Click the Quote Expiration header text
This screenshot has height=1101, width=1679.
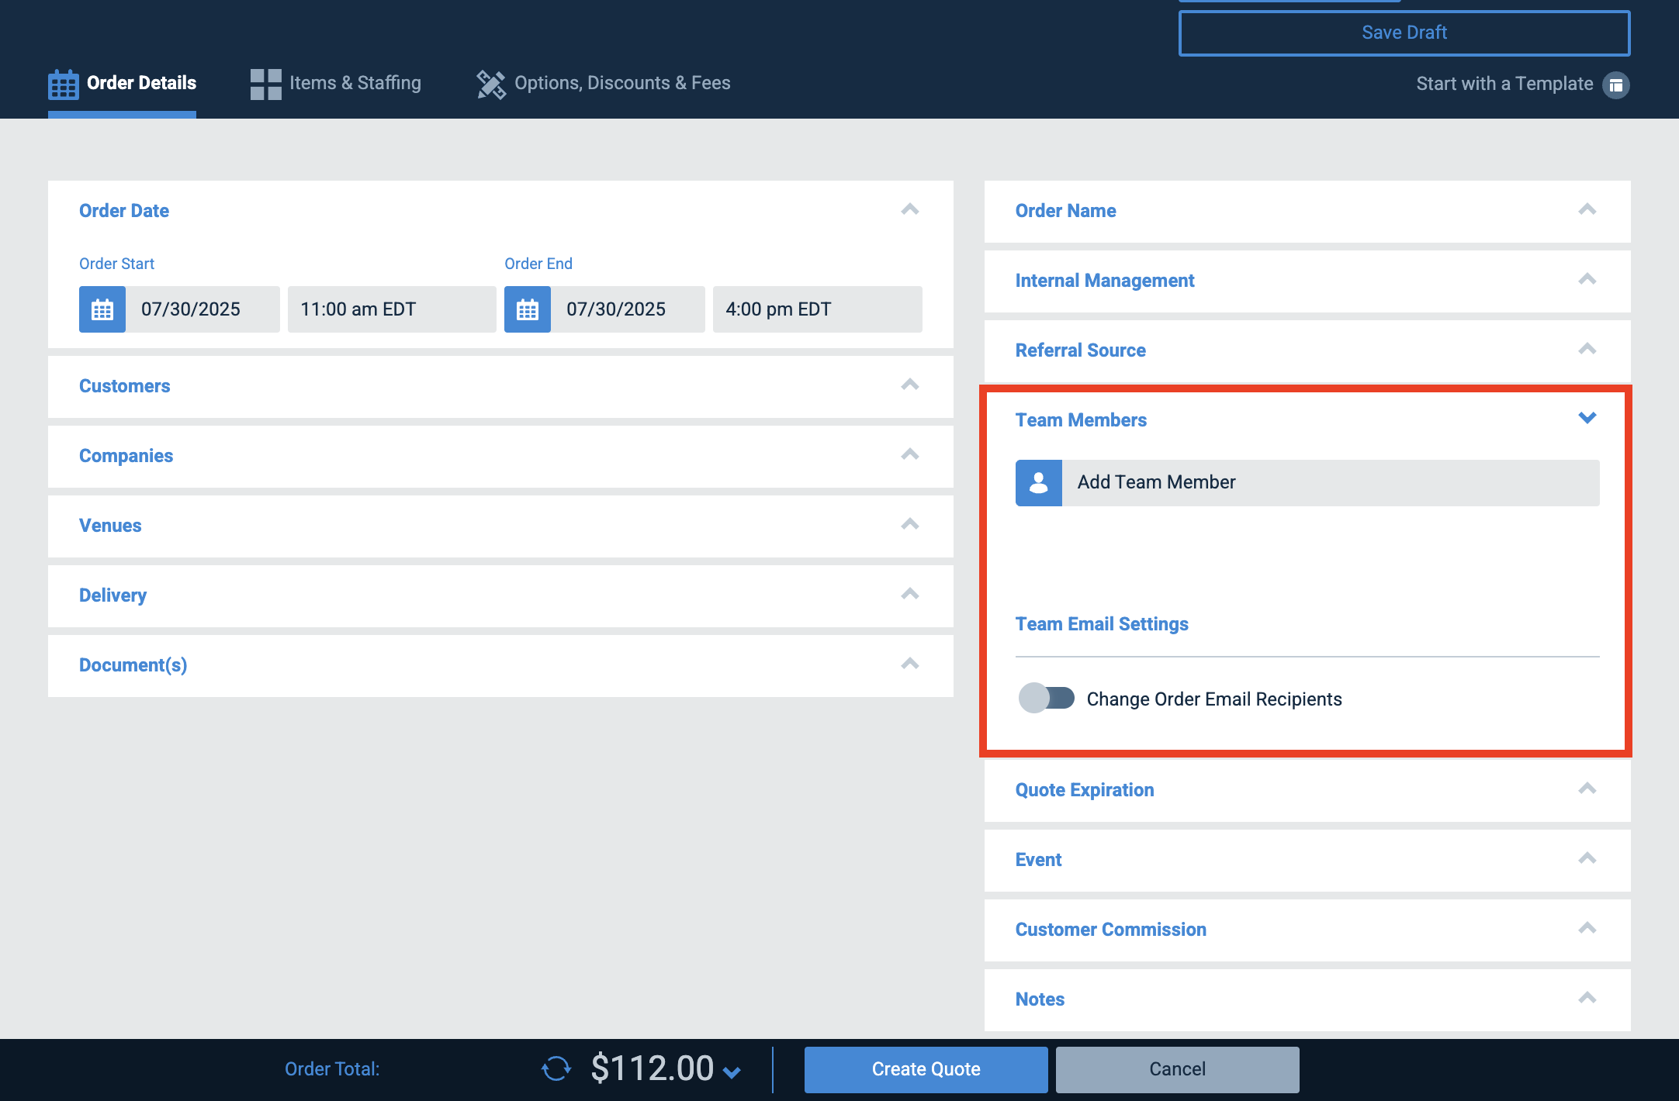click(x=1085, y=790)
